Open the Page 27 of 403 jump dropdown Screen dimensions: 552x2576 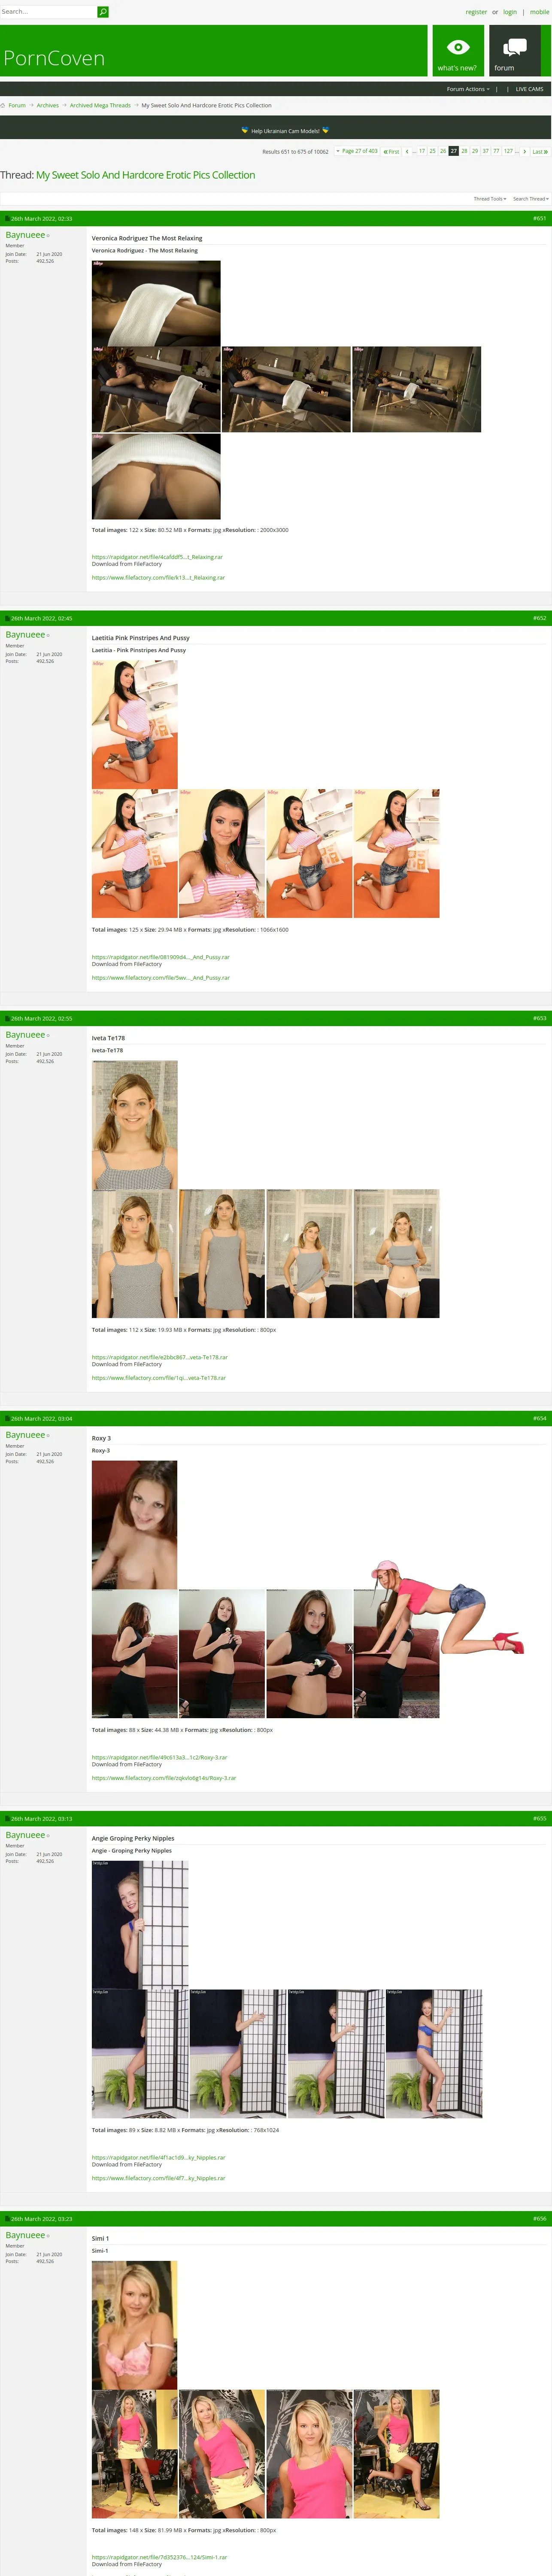(x=357, y=151)
